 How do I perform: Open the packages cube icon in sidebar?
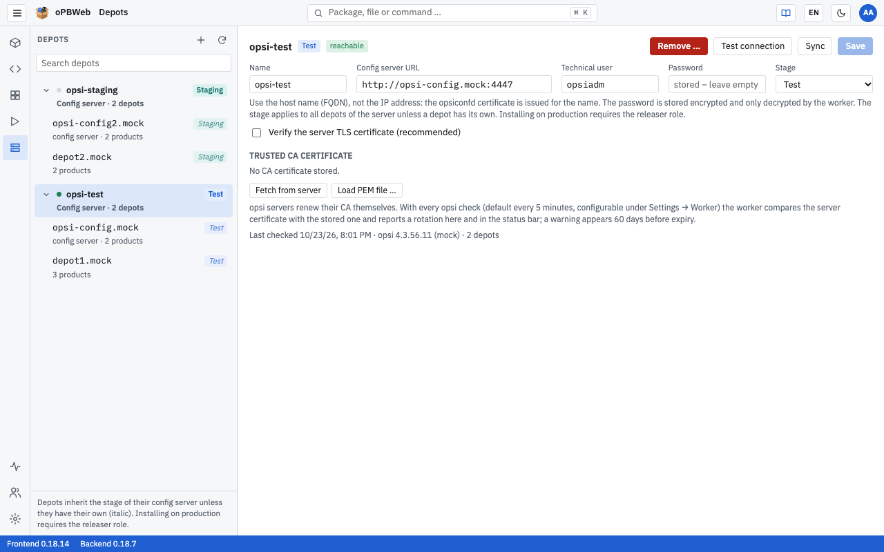click(15, 43)
